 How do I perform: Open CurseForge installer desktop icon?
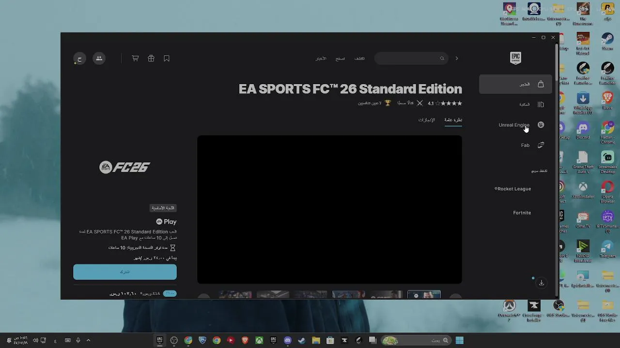[534, 310]
